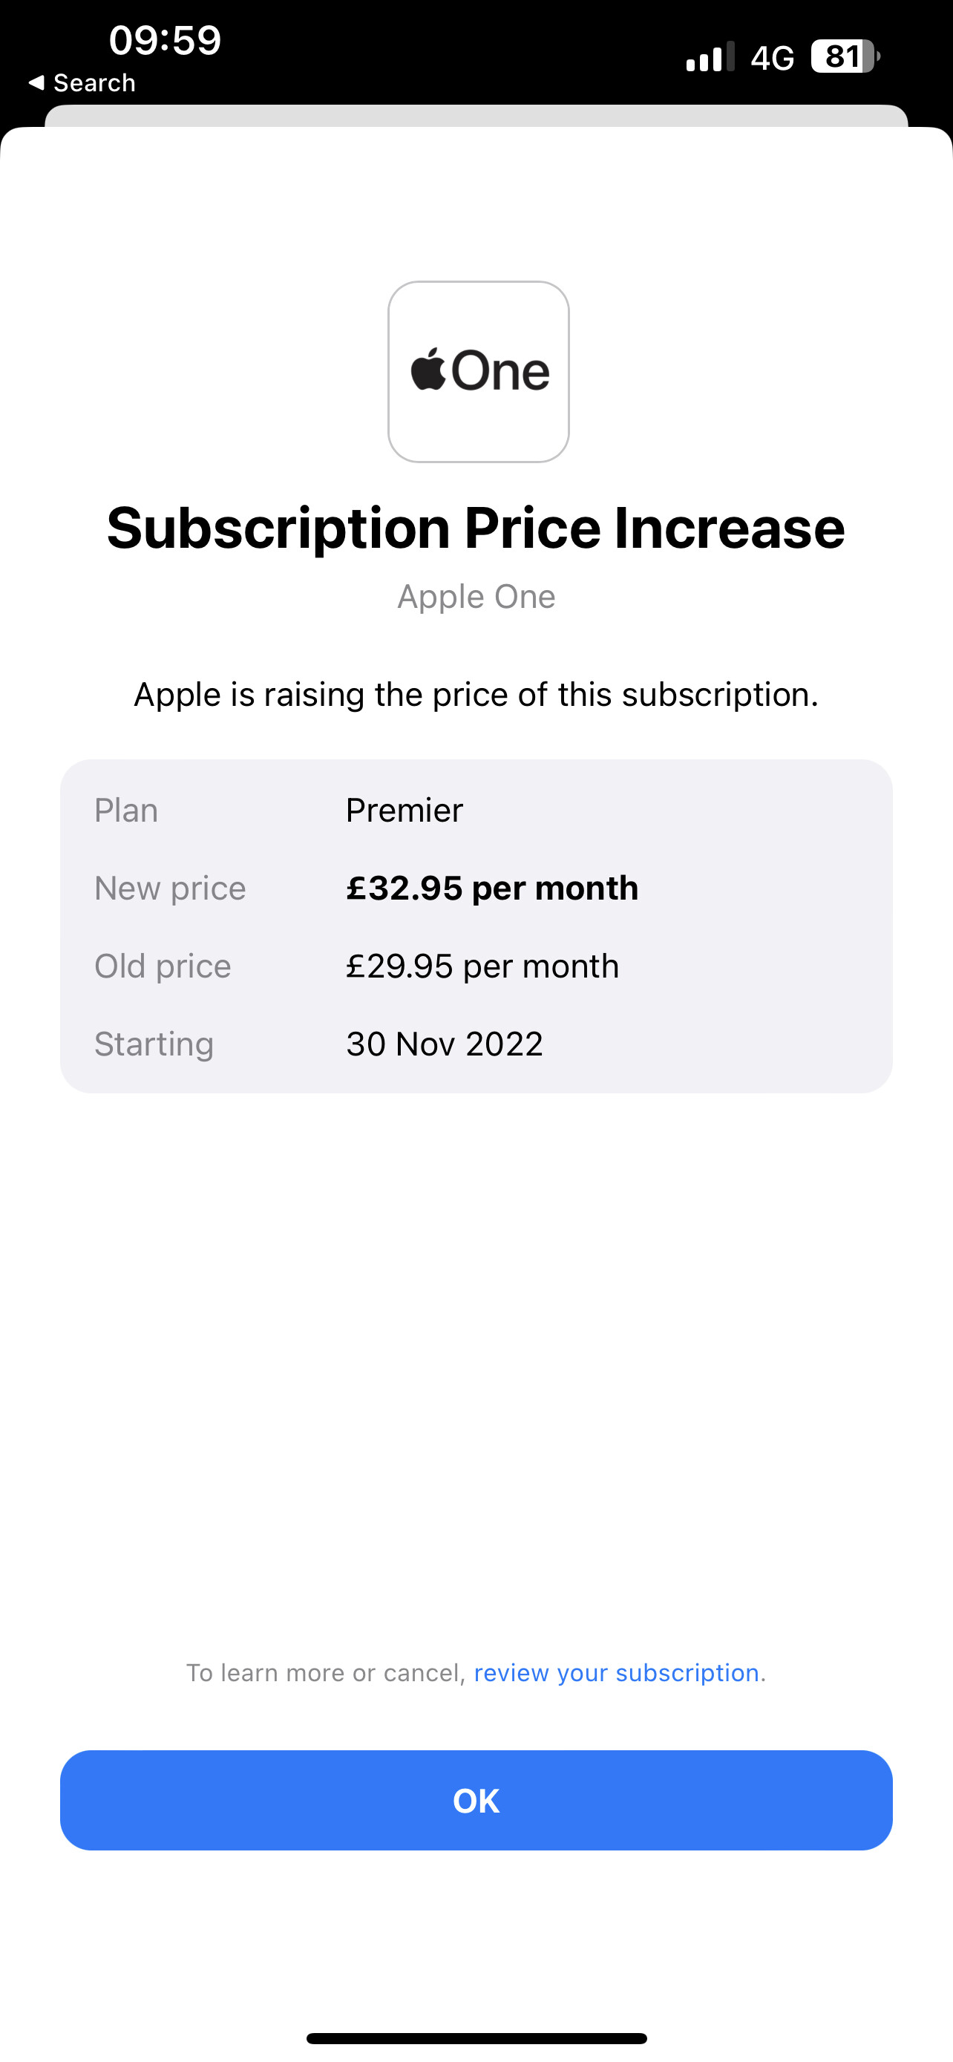953x2062 pixels.
Task: Tap the 4G network indicator
Action: coord(772,58)
